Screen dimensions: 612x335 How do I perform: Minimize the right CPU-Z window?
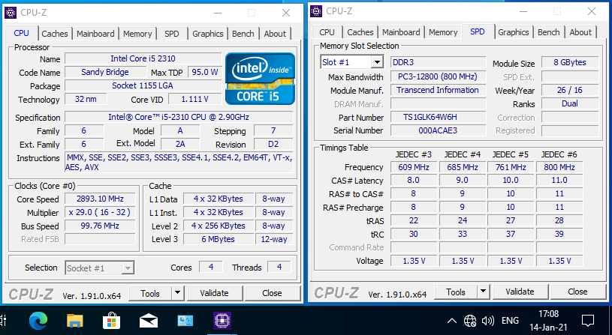(523, 12)
